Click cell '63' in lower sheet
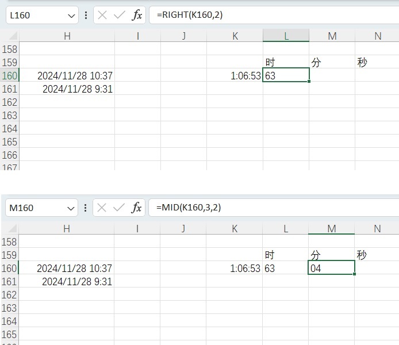Viewport: 399px width, 345px height. coord(285,268)
